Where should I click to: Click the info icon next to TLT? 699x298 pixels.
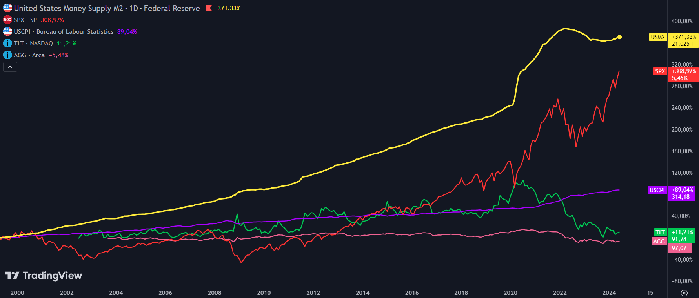click(x=7, y=43)
